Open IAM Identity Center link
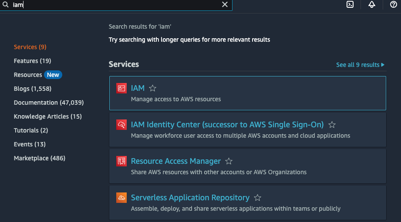Image resolution: width=401 pixels, height=222 pixels. click(x=227, y=125)
